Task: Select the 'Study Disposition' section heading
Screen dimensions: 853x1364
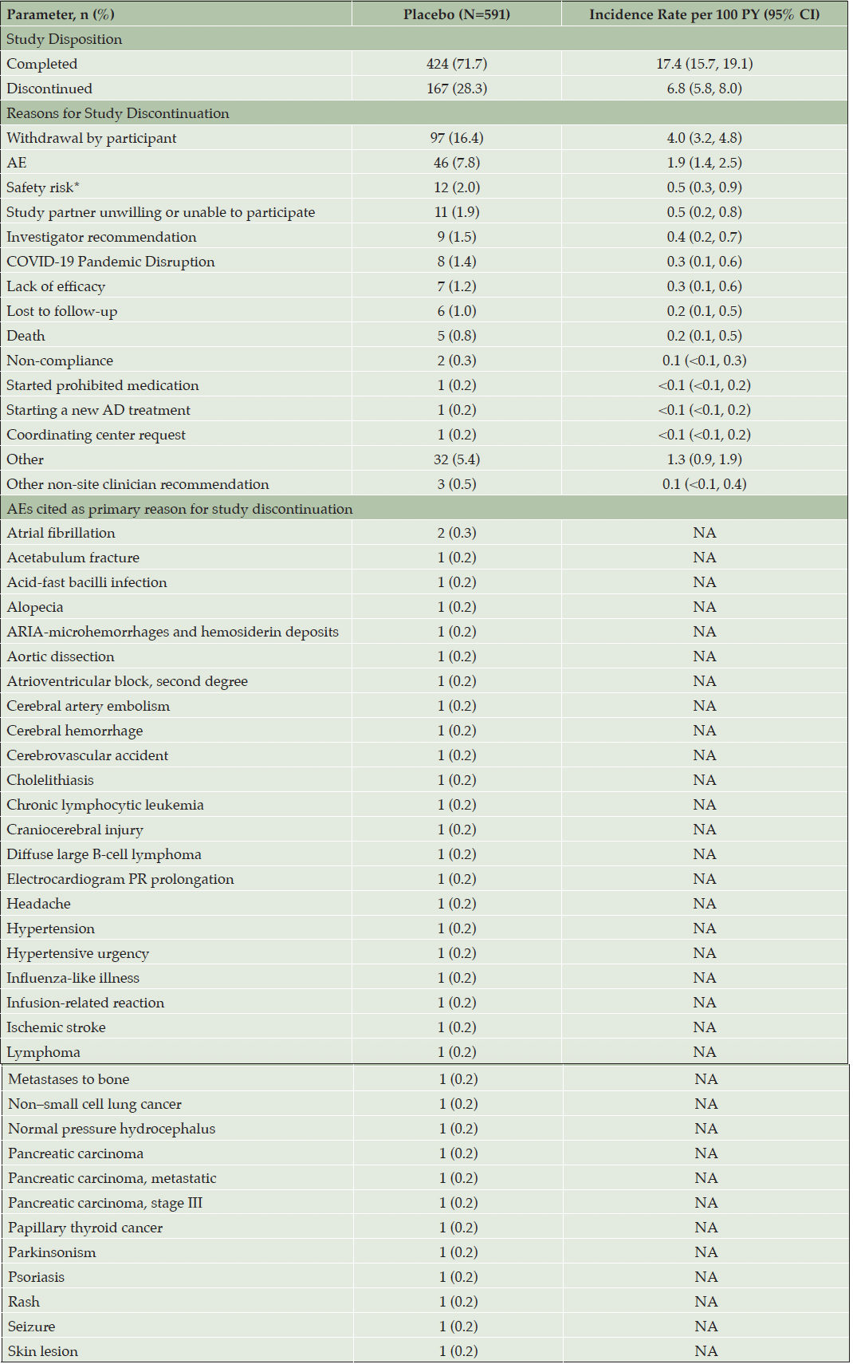Action: coord(65,39)
